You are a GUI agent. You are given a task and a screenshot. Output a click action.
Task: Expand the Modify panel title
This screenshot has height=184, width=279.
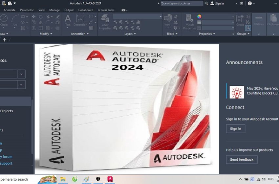tap(46, 34)
